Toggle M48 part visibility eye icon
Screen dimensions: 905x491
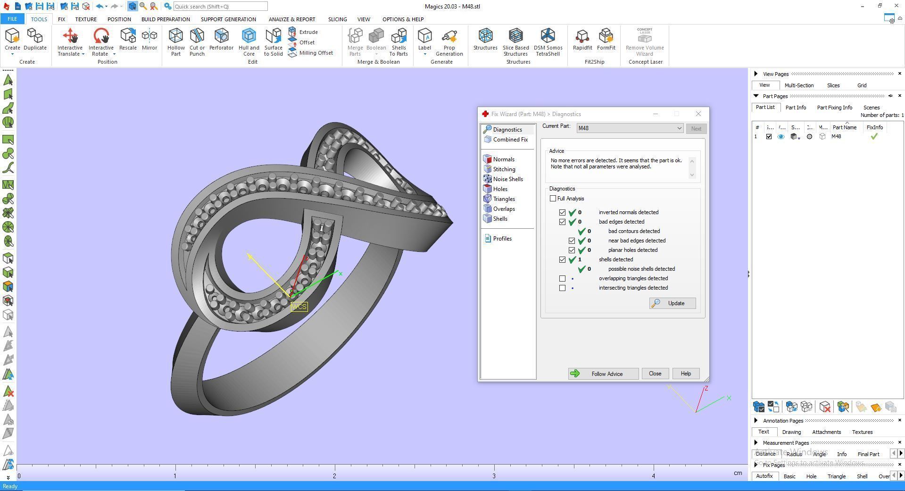point(781,137)
